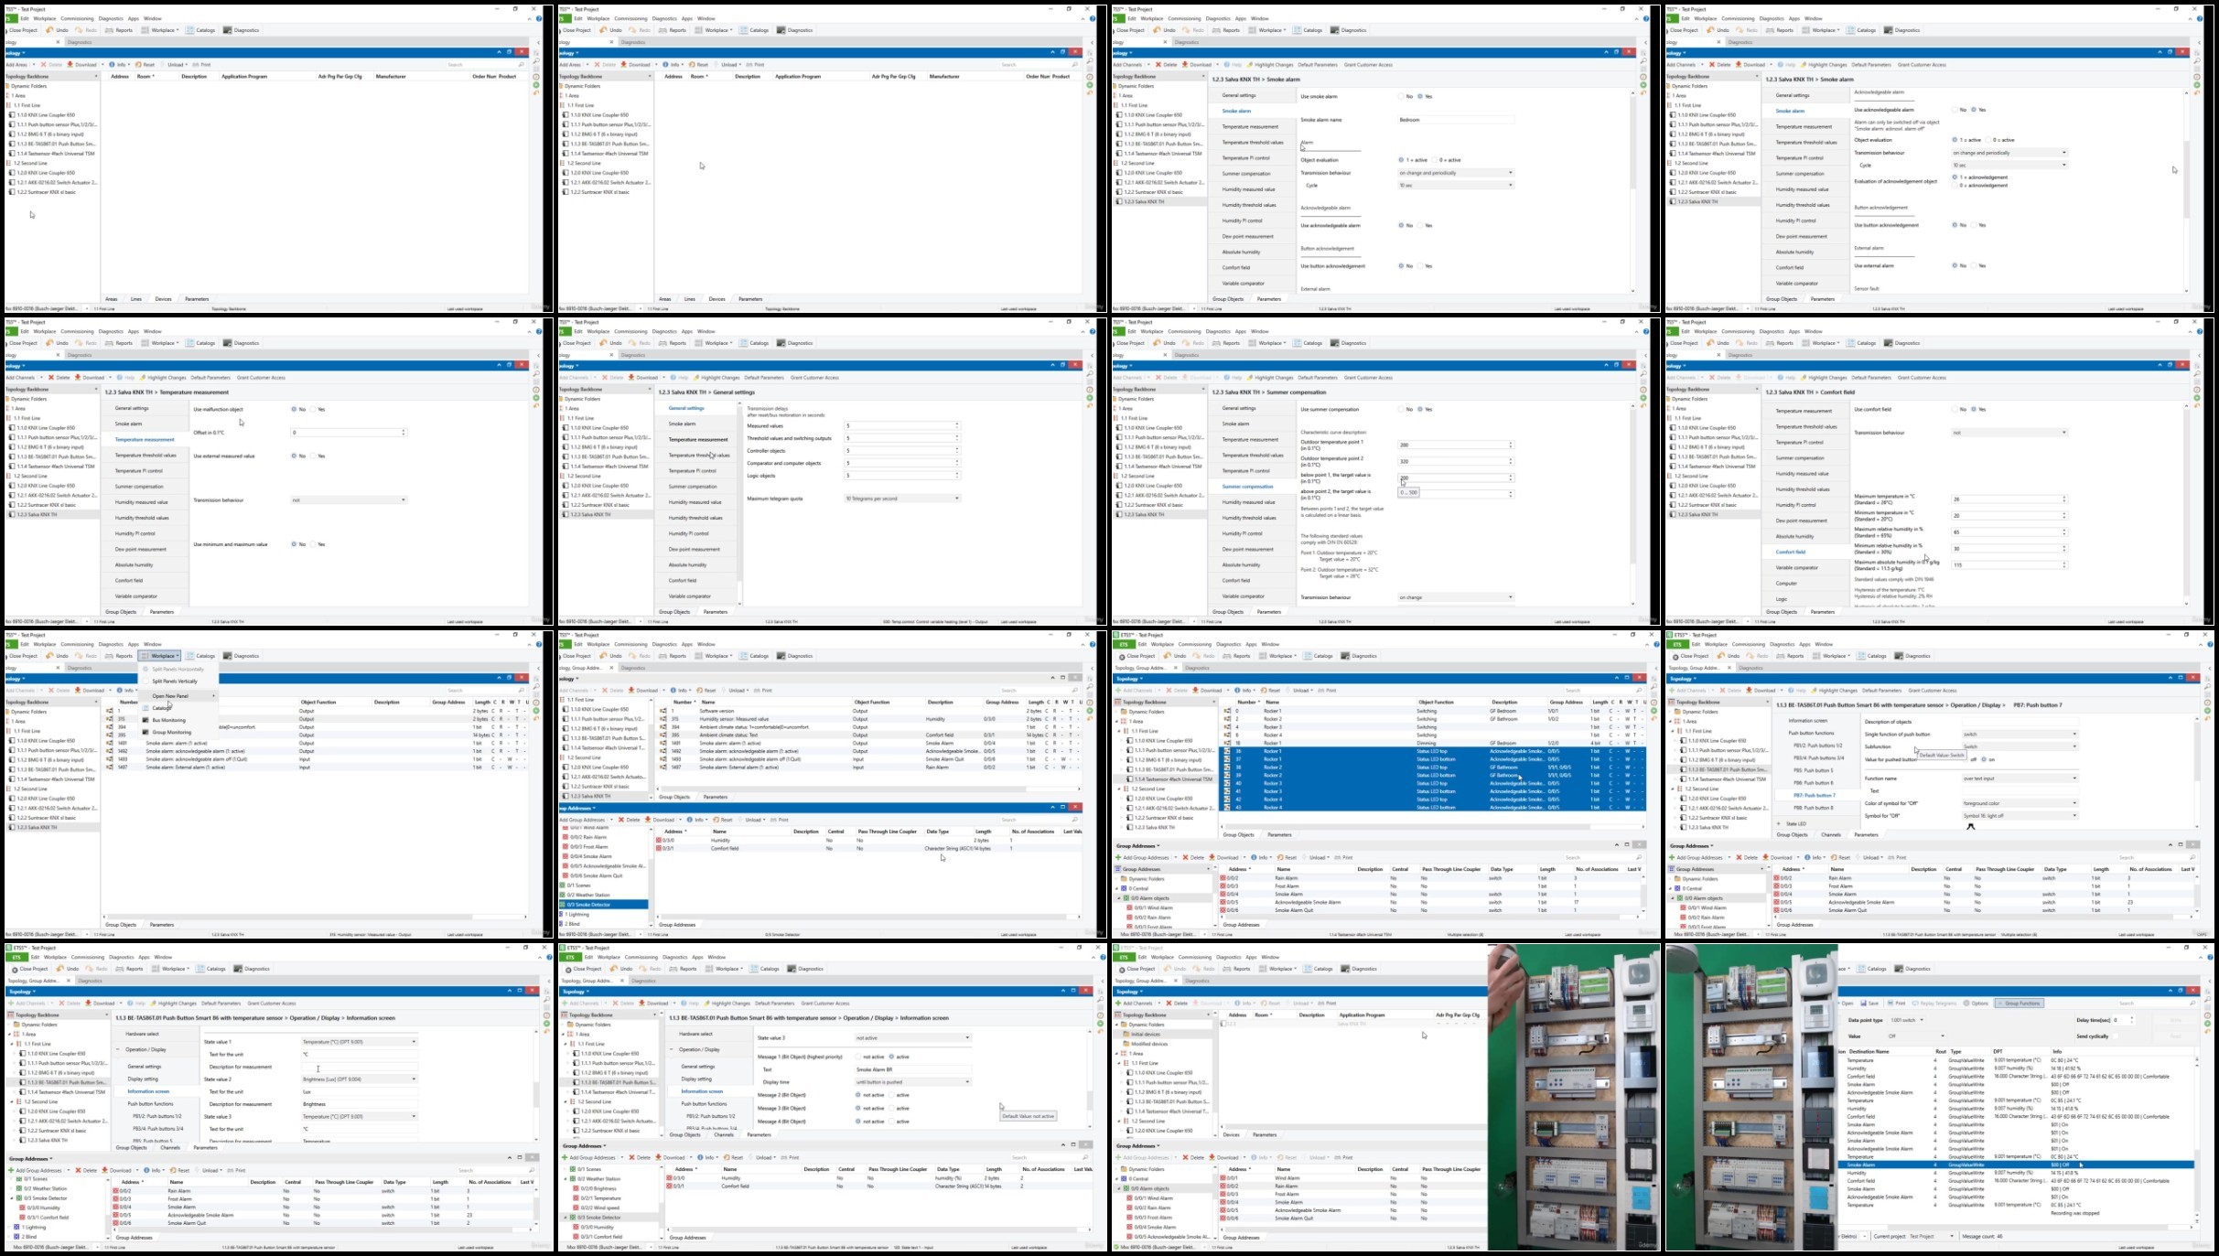Click the Delay time[sec] stepper

2124,1020
